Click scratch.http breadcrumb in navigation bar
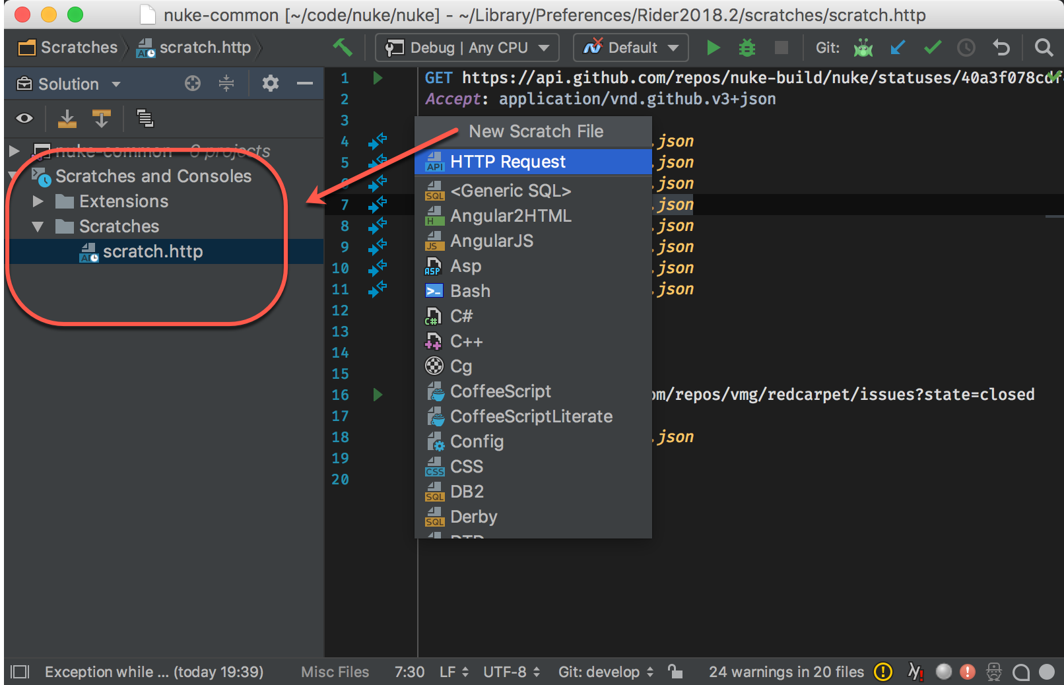 [193, 48]
